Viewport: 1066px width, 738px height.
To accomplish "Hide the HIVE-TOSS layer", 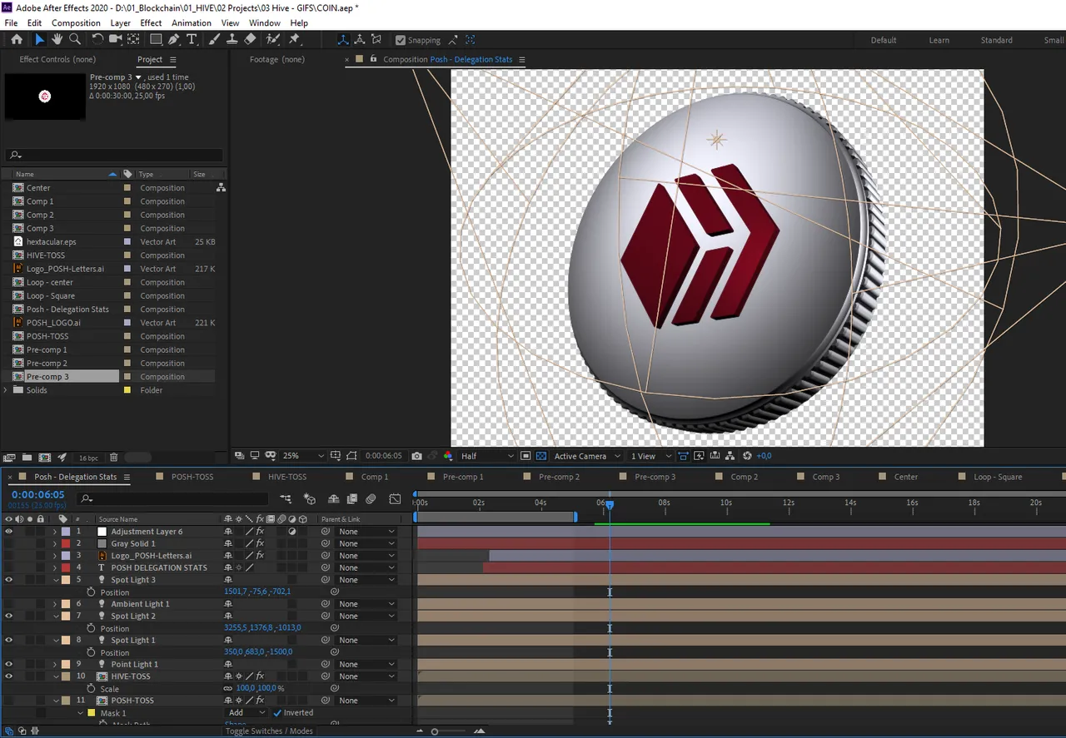I will click(x=9, y=676).
